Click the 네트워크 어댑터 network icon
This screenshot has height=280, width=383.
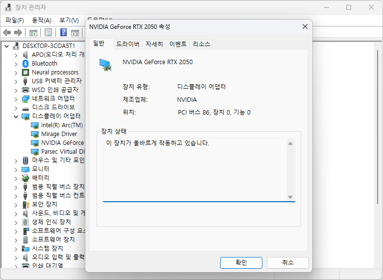(26, 99)
